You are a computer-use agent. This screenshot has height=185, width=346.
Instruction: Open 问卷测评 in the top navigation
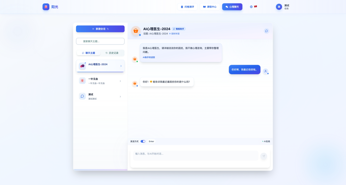(x=187, y=7)
